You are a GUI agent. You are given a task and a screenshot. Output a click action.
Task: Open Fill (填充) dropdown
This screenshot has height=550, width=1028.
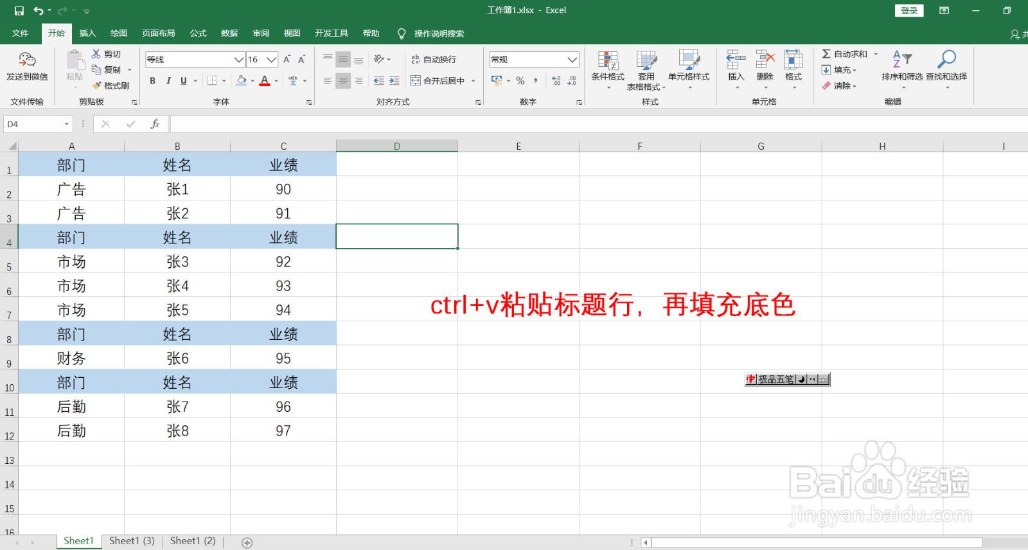tap(839, 70)
